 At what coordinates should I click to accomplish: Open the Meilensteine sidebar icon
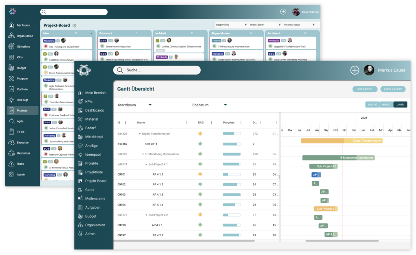[x=80, y=199]
